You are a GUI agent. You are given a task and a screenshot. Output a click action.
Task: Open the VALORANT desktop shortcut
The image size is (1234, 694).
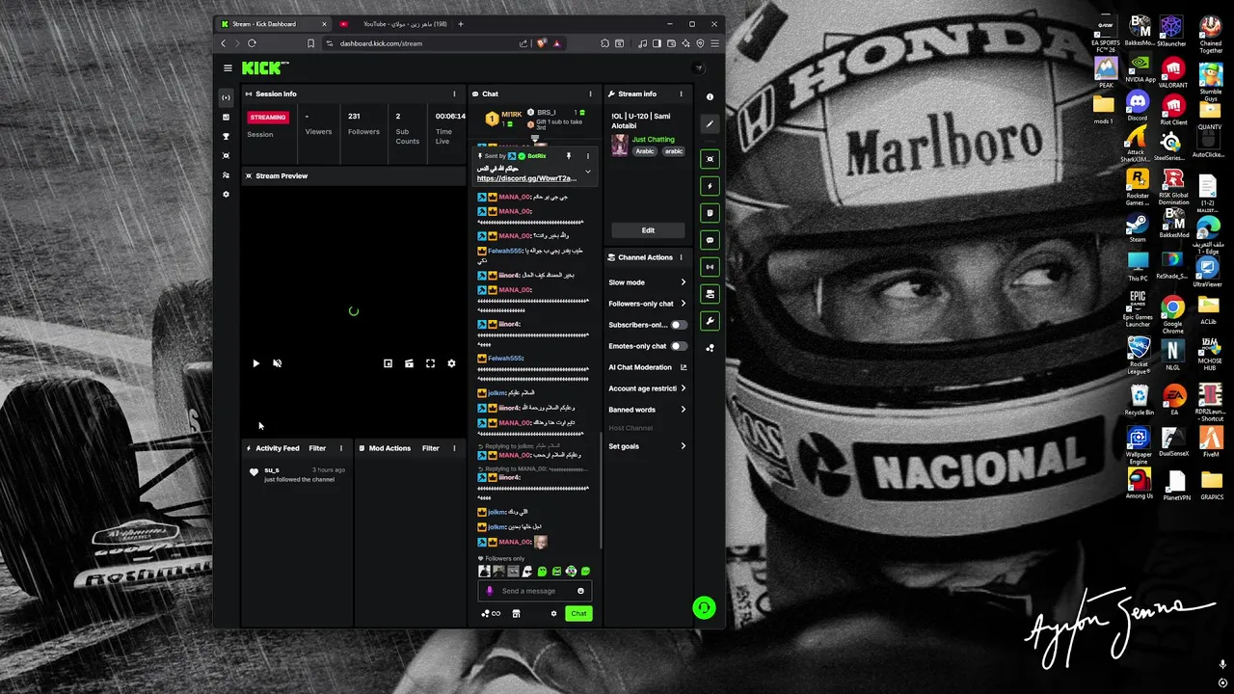[x=1173, y=71]
